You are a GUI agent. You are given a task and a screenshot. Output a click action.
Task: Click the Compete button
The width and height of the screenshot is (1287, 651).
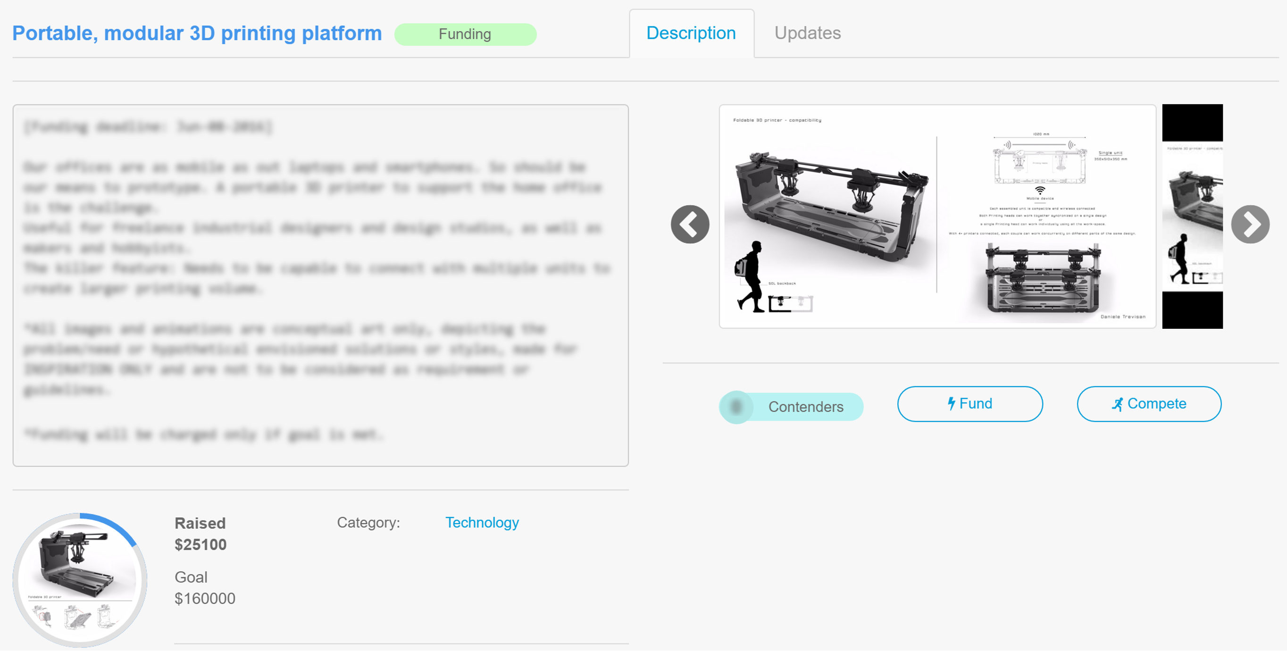click(x=1149, y=404)
